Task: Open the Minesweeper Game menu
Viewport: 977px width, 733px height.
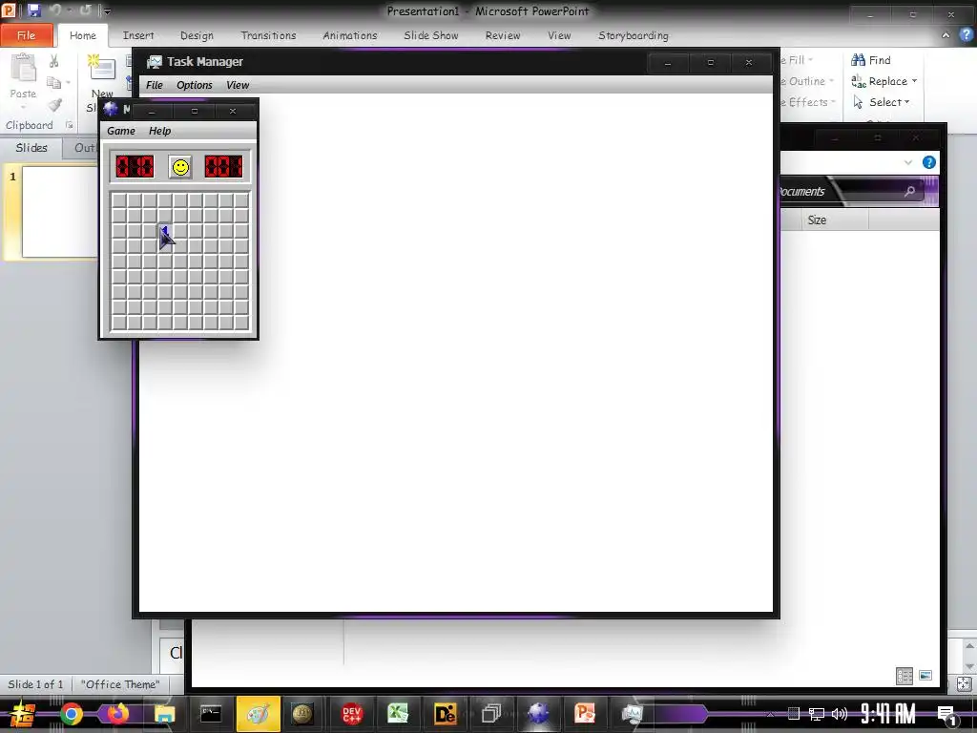Action: [x=121, y=131]
